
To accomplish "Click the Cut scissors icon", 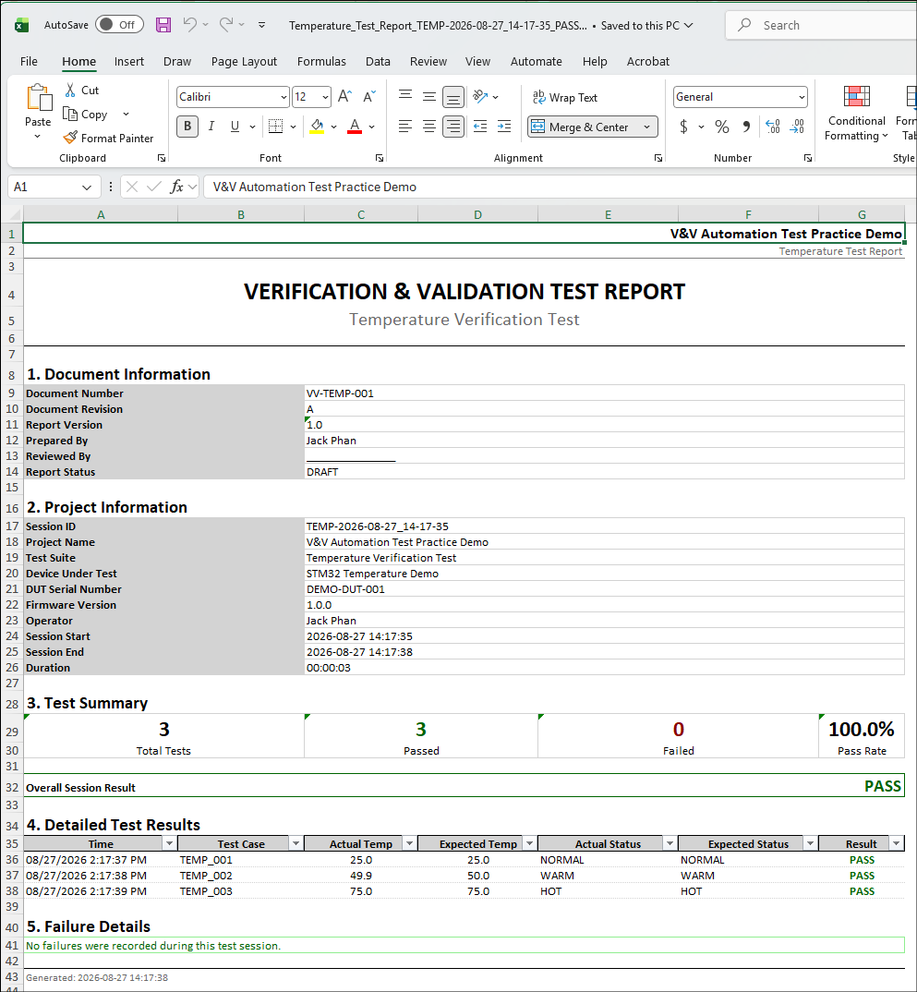I will pos(71,91).
